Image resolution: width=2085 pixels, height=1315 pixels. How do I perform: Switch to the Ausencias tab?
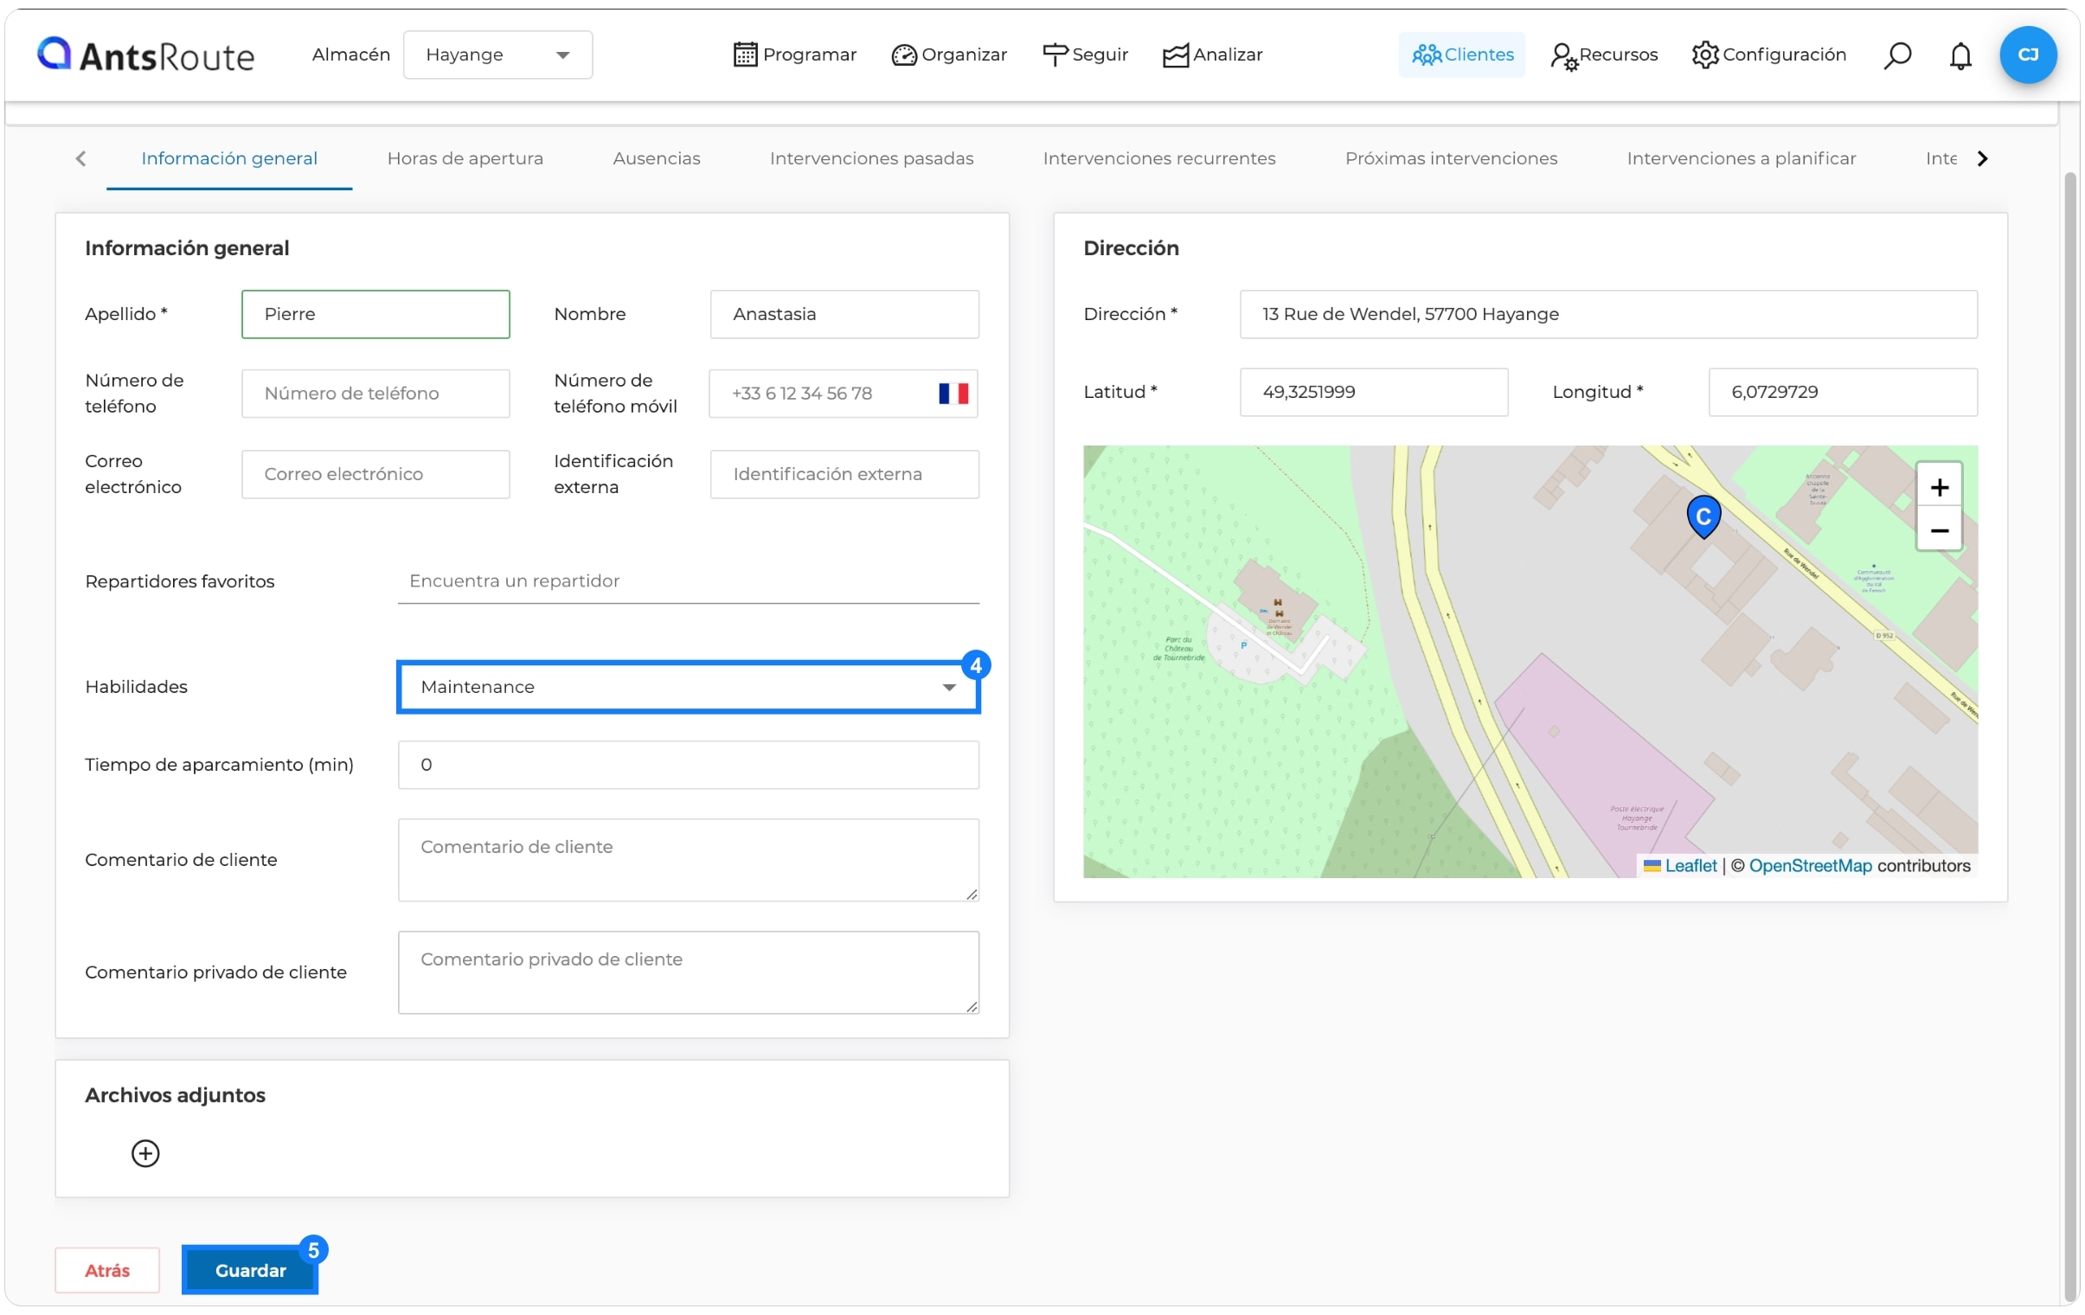[x=657, y=158]
